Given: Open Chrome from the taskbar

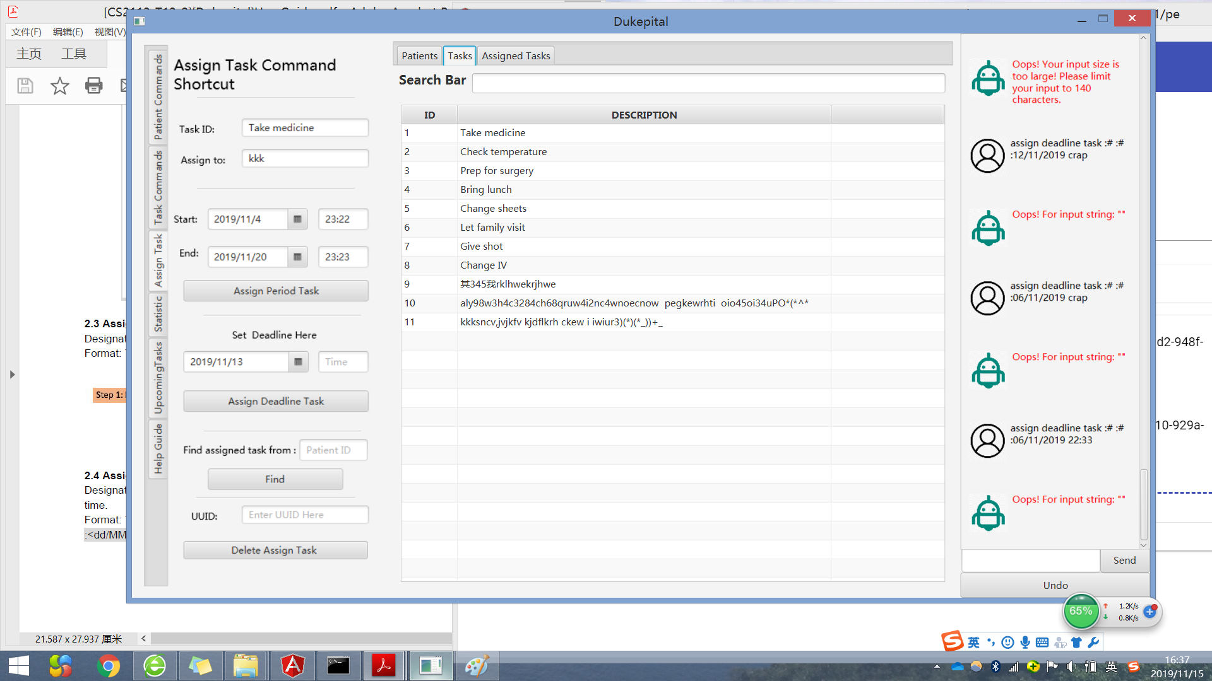Looking at the screenshot, I should point(109,666).
